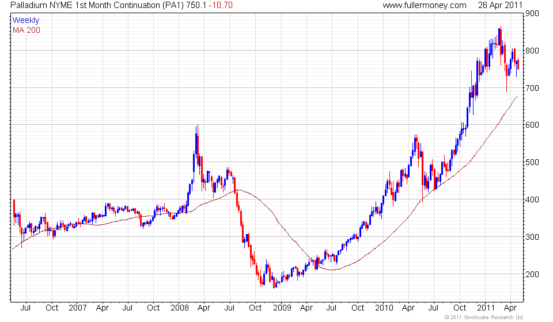The image size is (553, 322).
Task: Click the 300 price axis label
Action: (532, 237)
